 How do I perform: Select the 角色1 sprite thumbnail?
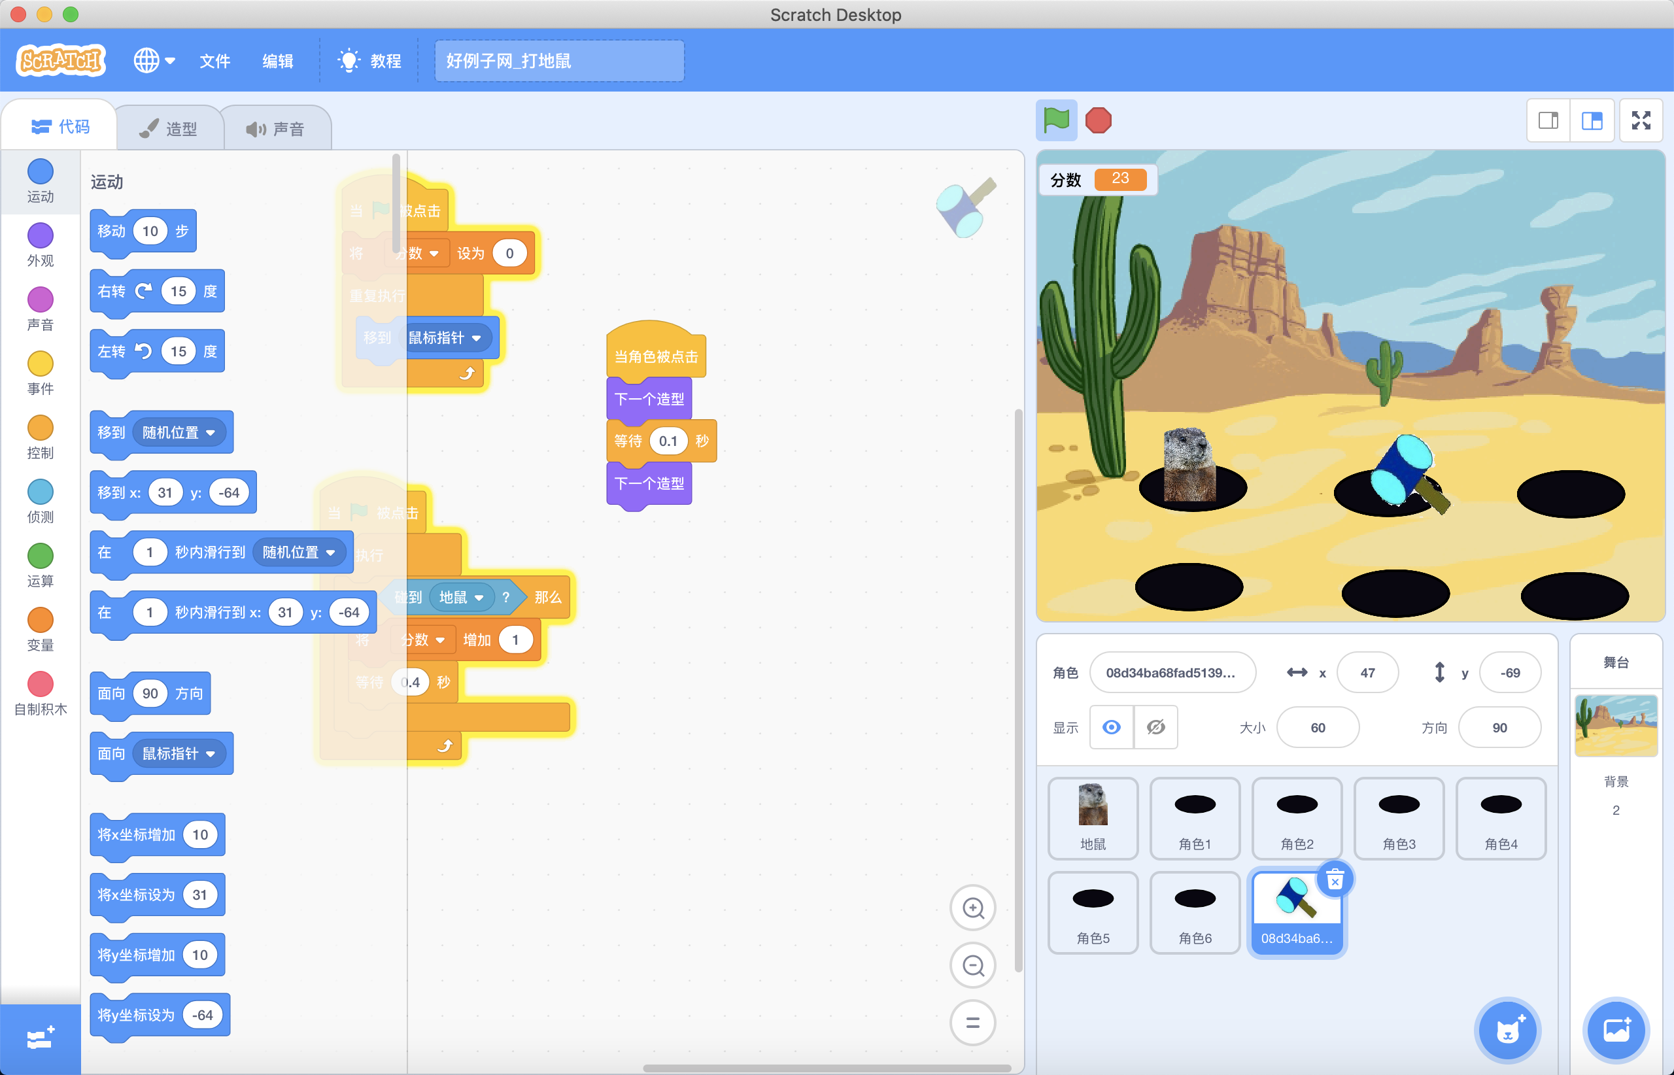1195,818
